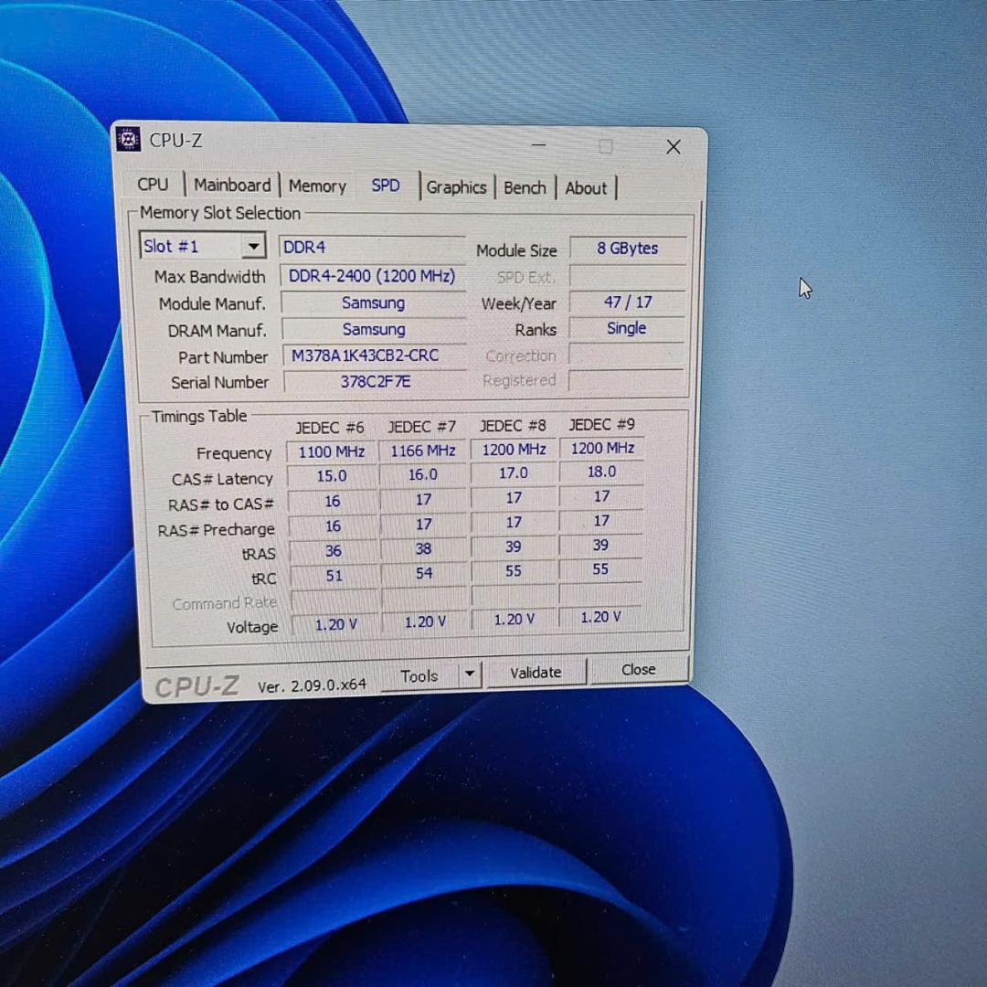
Task: Click the tRAS 38 cell
Action: pos(424,549)
